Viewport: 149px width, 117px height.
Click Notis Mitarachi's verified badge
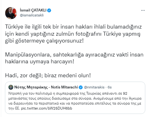81,87
